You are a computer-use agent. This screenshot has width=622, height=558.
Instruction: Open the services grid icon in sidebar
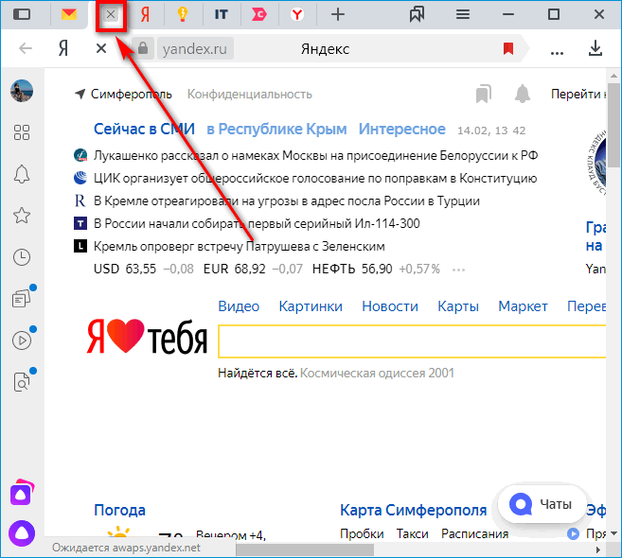click(22, 132)
